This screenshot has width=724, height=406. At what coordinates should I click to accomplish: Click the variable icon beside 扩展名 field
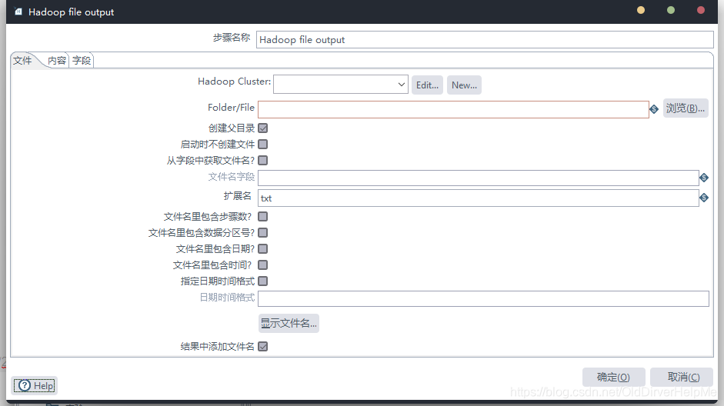pyautogui.click(x=704, y=198)
